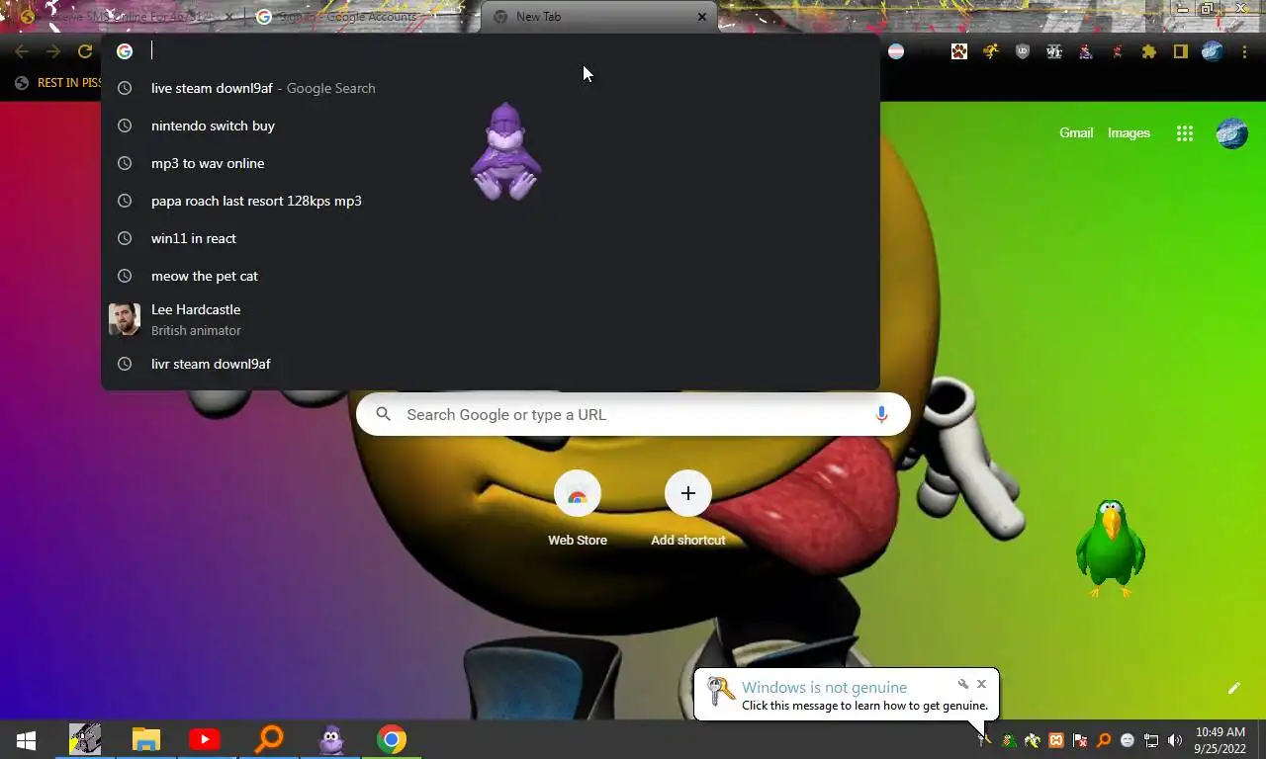Click the network tray icon
The height and width of the screenshot is (759, 1266).
click(x=1151, y=740)
